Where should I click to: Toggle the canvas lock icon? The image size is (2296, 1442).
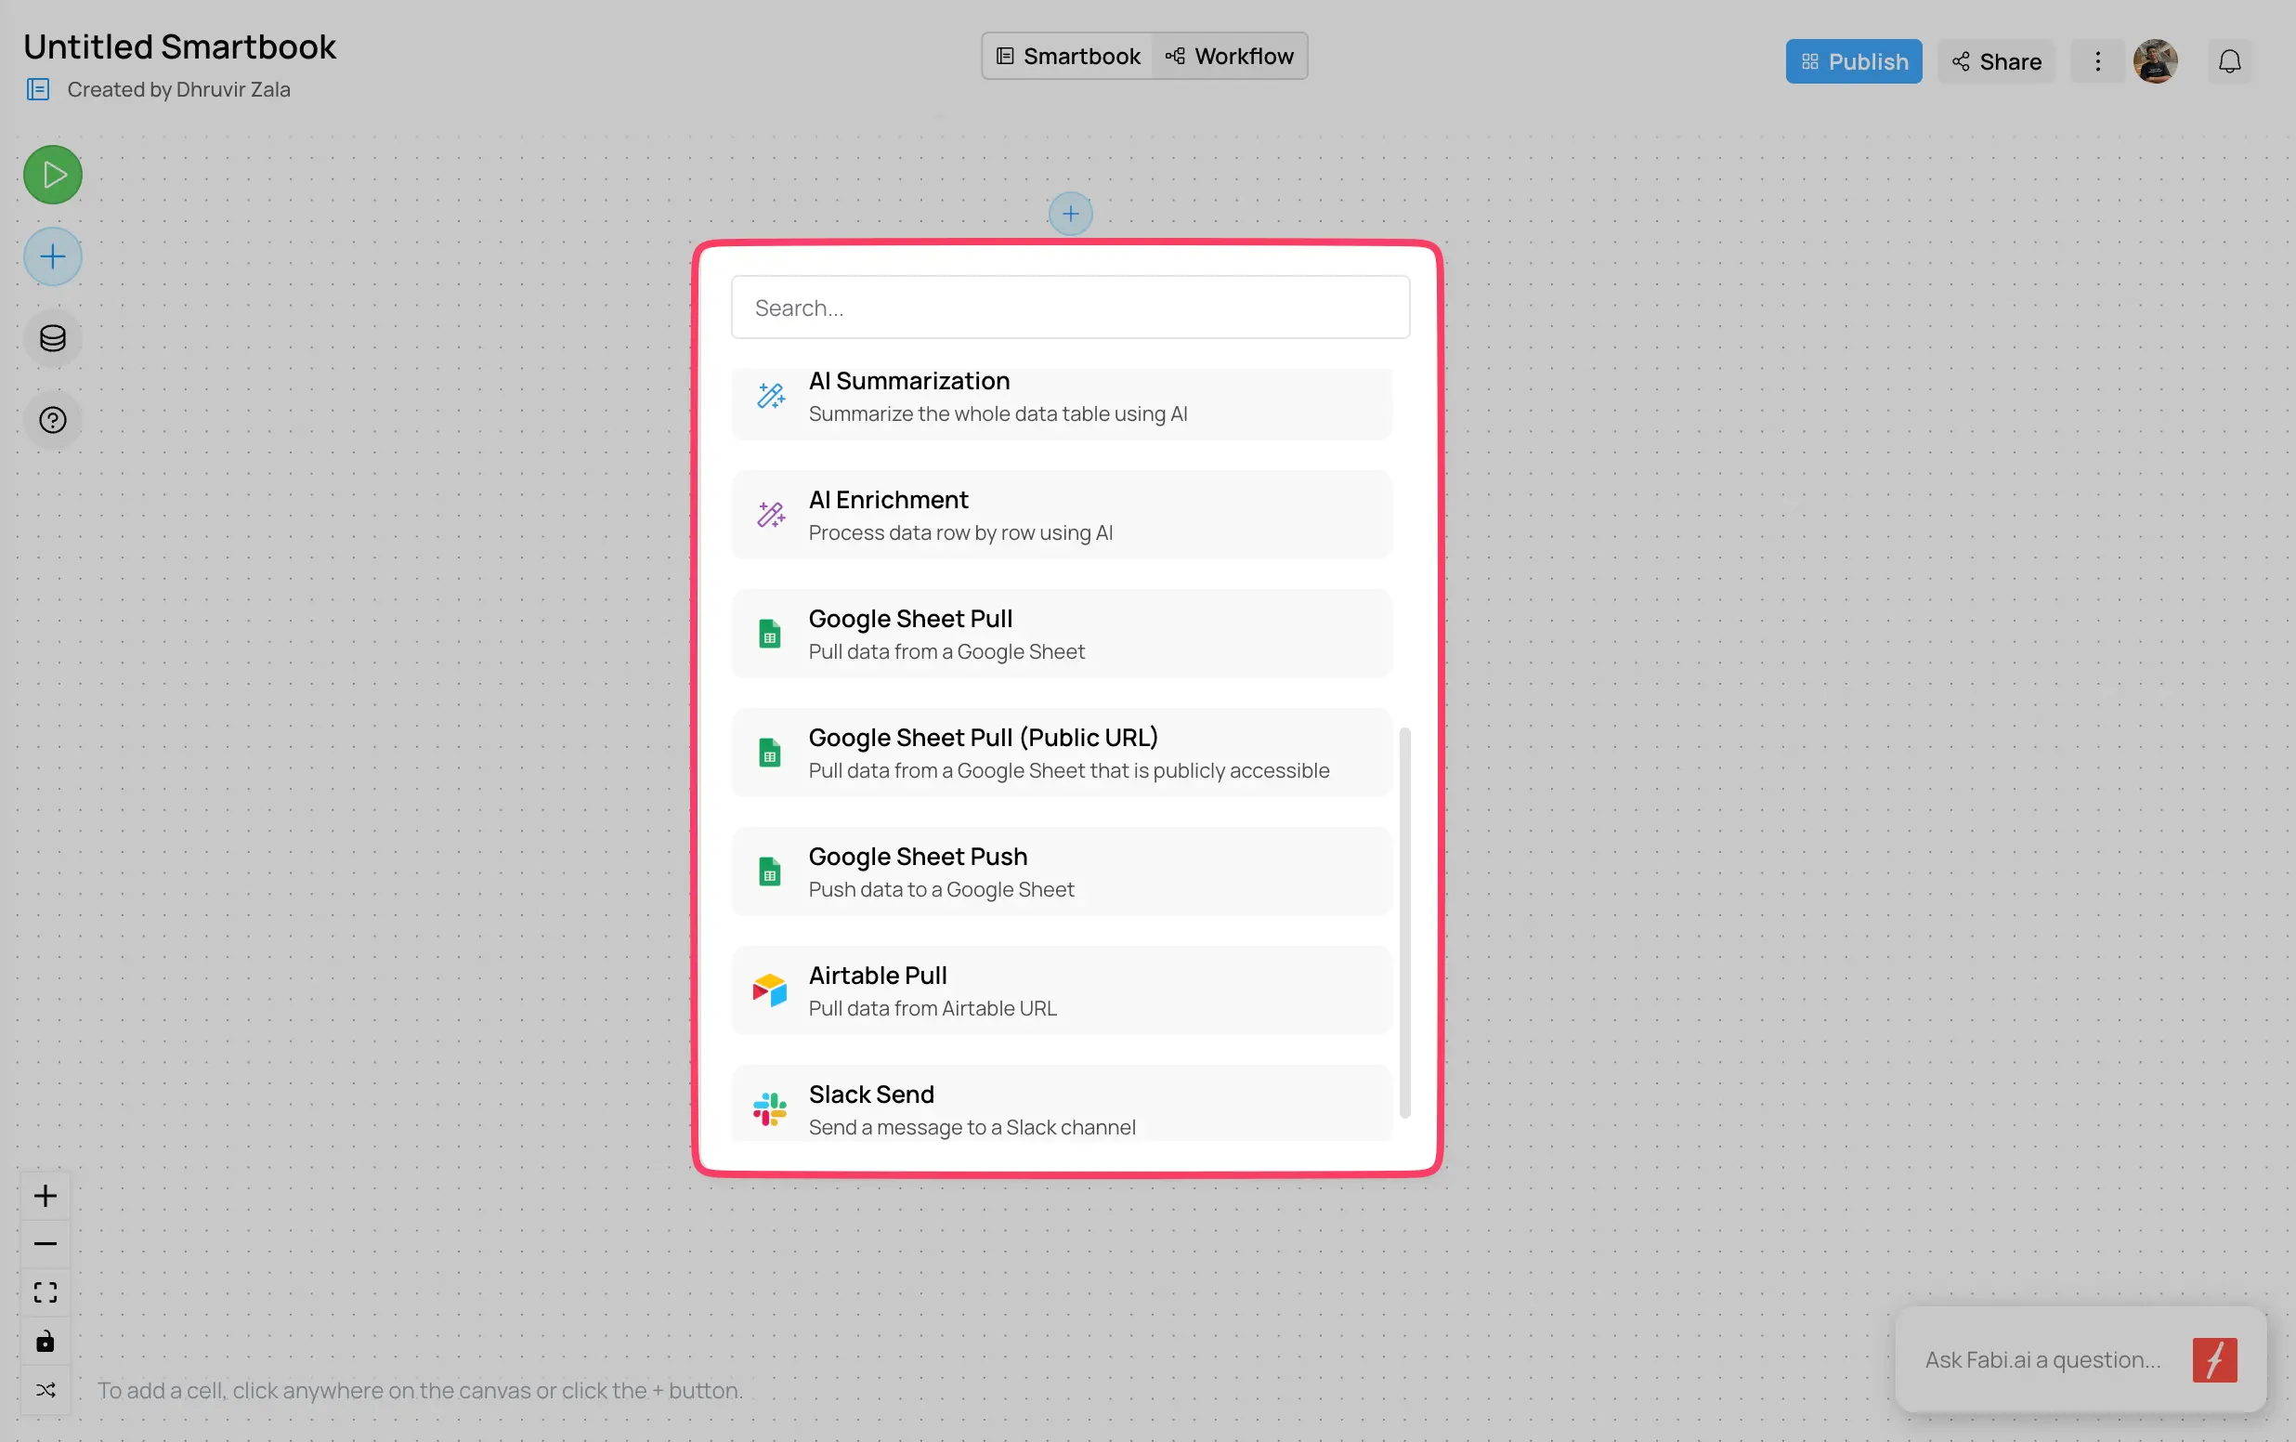pos(45,1341)
